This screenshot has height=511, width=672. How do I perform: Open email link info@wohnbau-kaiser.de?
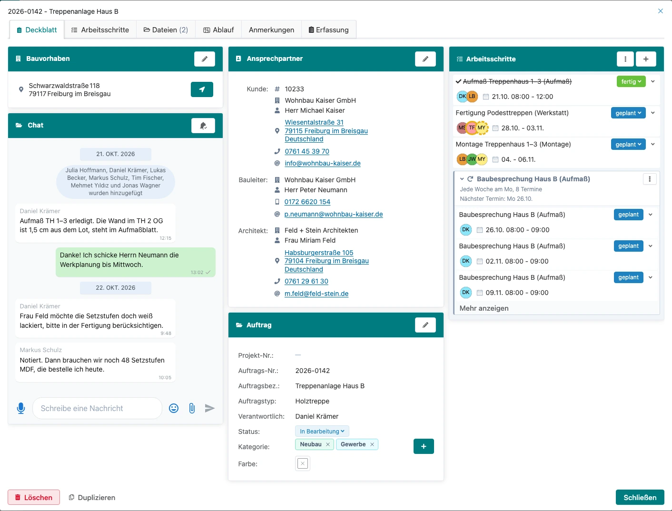323,163
